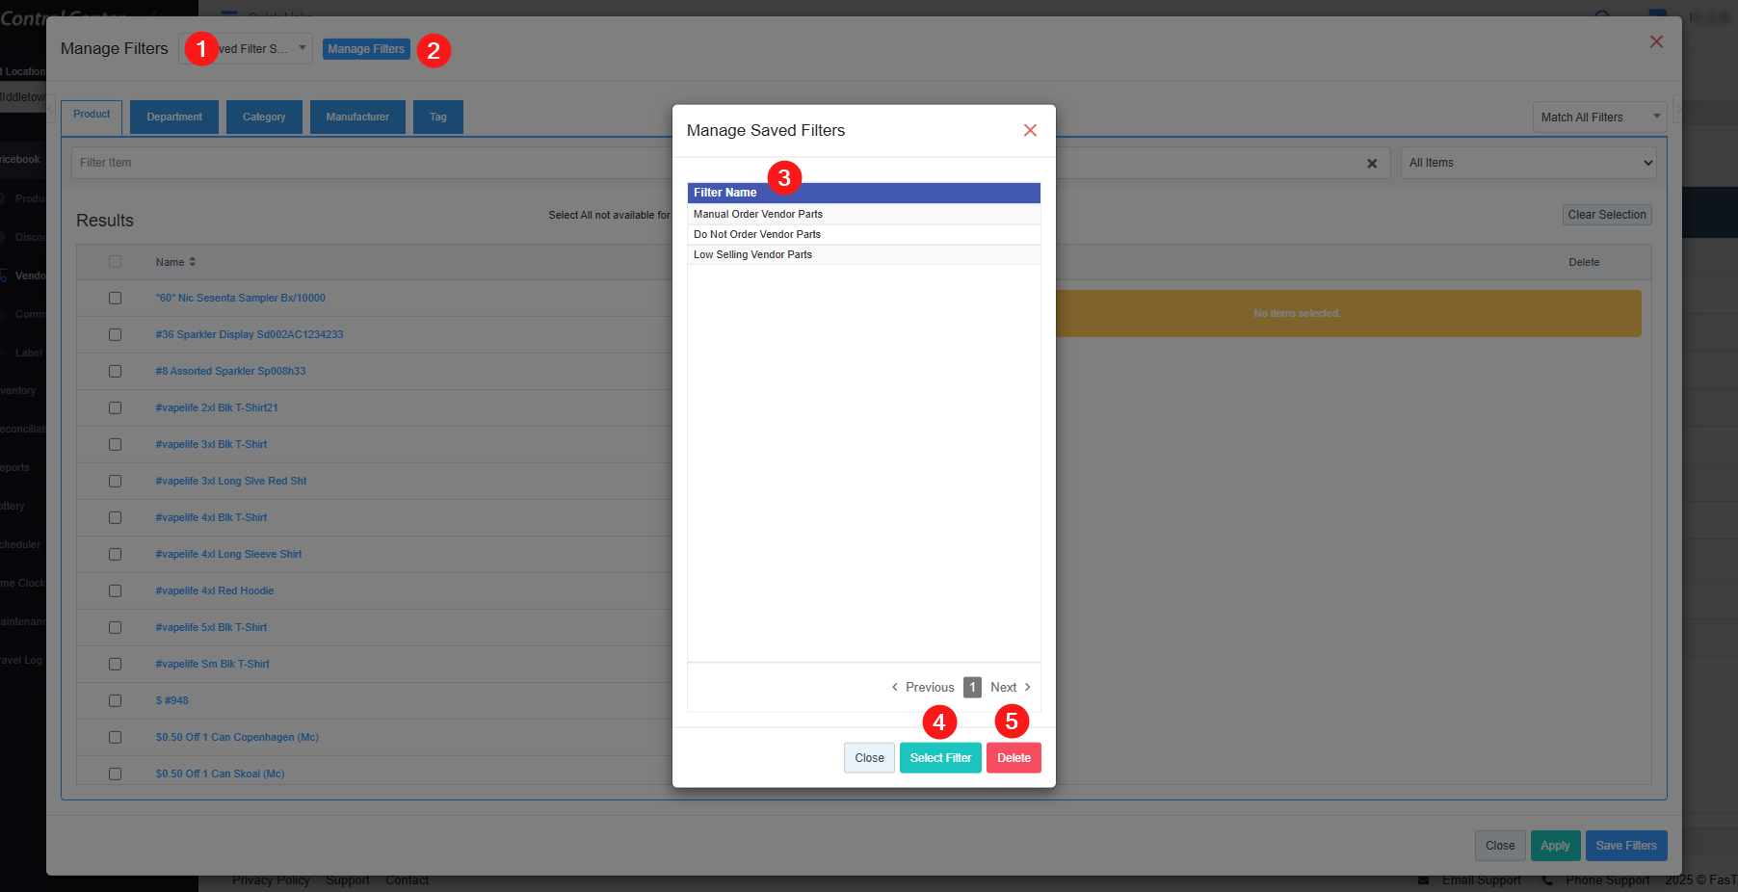The image size is (1738, 892).
Task: Click the Email Support envelope icon in footer
Action: coord(1424,880)
